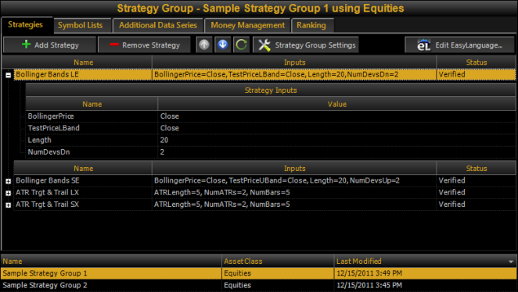Viewport: 518px width, 292px height.
Task: Expand the ATR Trgt & Trail LX row
Action: click(x=9, y=193)
